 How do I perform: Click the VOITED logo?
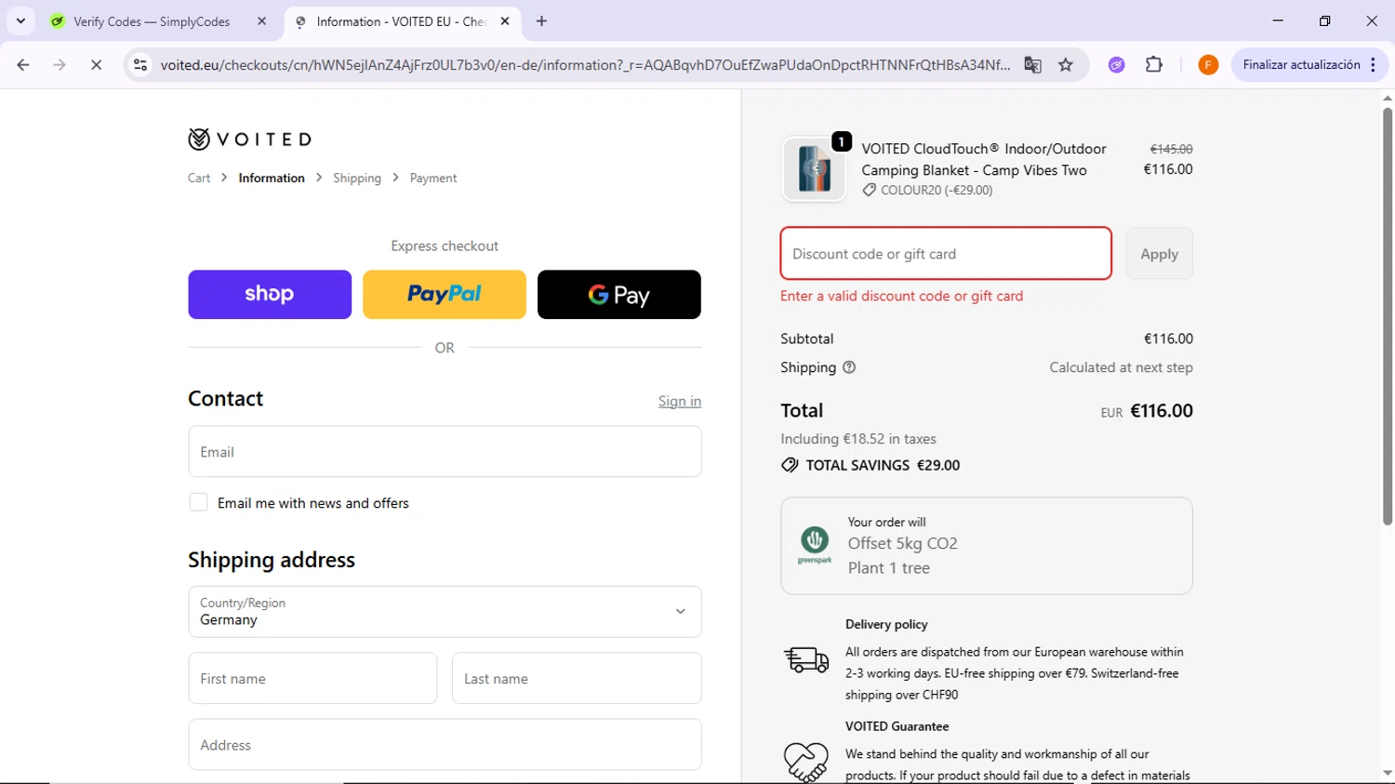(249, 140)
